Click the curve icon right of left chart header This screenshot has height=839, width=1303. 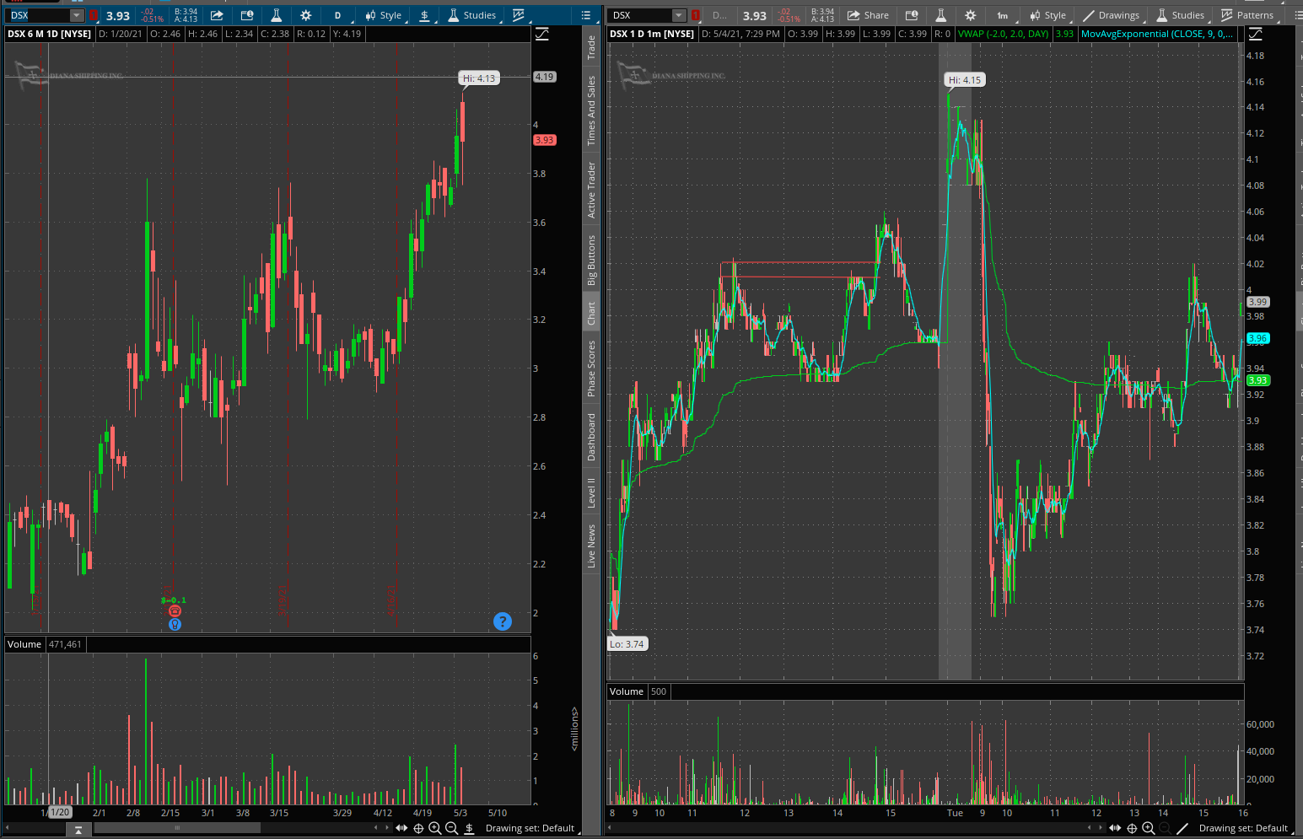[541, 34]
